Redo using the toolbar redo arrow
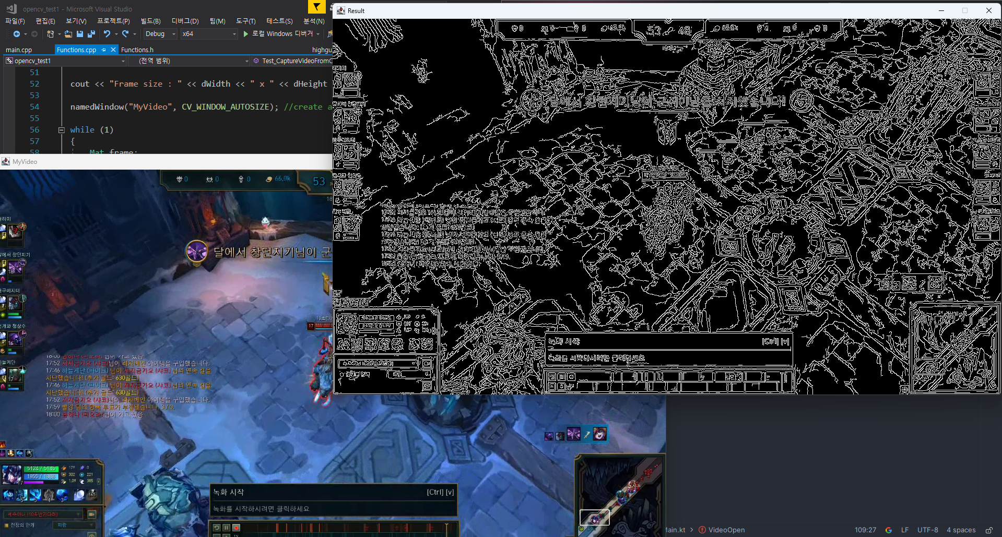The height and width of the screenshot is (537, 1002). [125, 34]
